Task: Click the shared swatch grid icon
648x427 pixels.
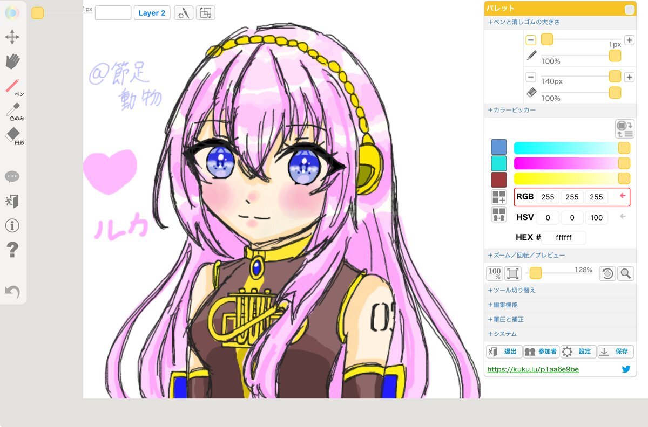Action: coord(499,215)
